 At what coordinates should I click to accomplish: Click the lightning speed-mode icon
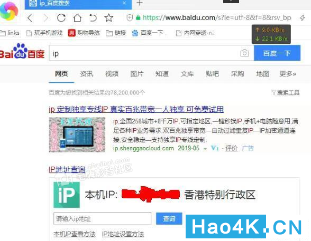point(303,18)
